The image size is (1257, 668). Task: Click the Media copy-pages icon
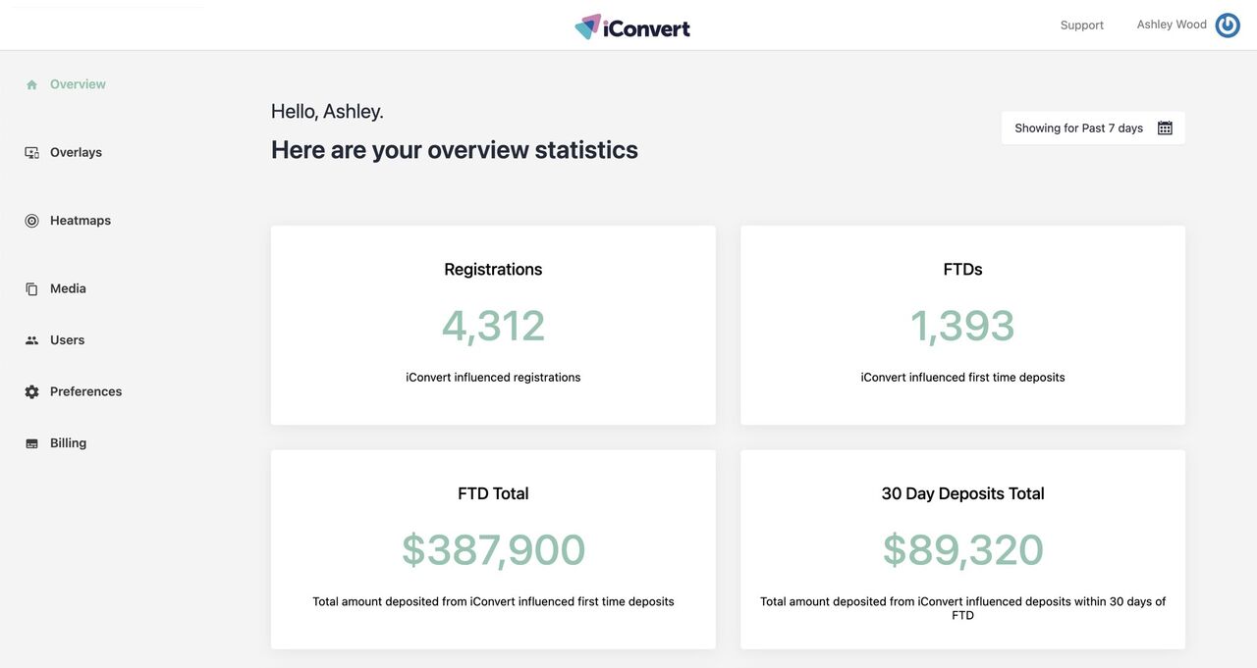pyautogui.click(x=31, y=289)
